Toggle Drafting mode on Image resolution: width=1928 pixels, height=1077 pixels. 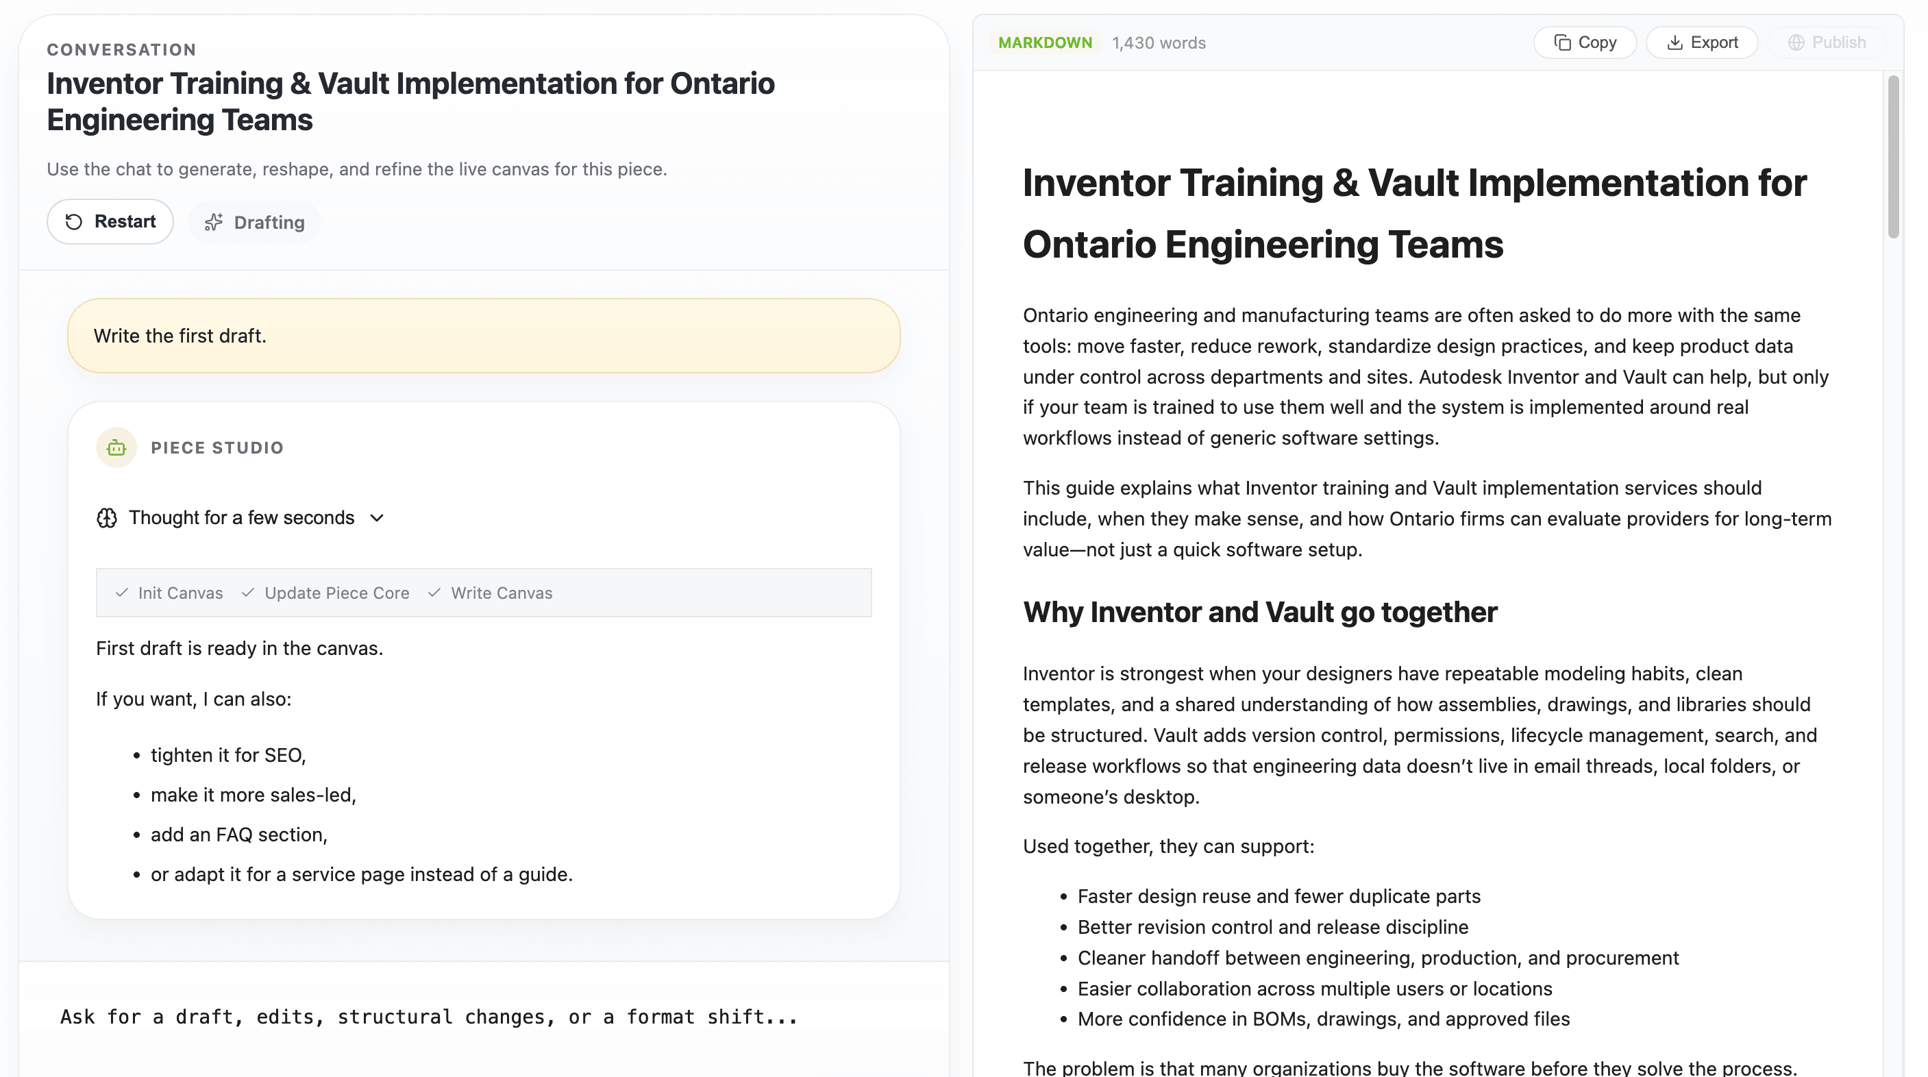click(x=254, y=221)
